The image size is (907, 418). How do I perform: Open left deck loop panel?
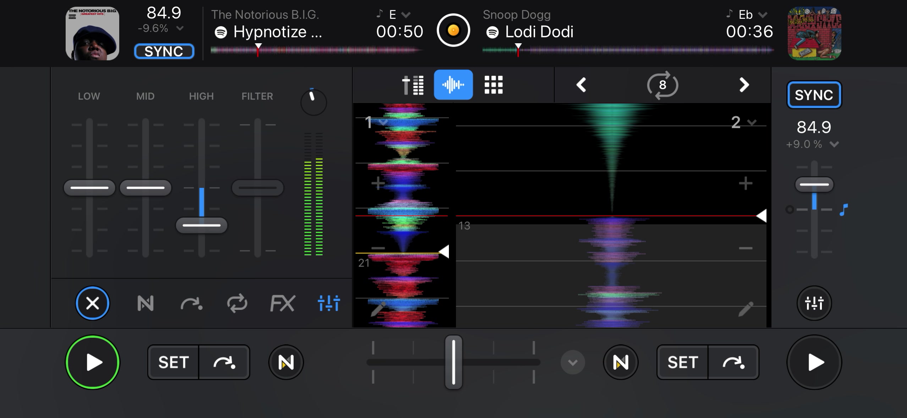click(x=237, y=304)
